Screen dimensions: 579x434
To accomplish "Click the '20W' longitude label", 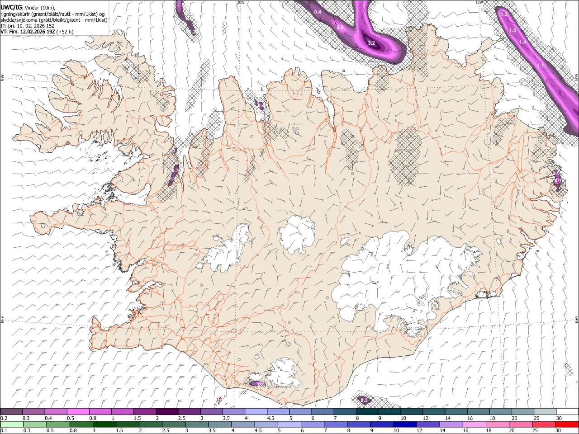I will click(241, 2).
